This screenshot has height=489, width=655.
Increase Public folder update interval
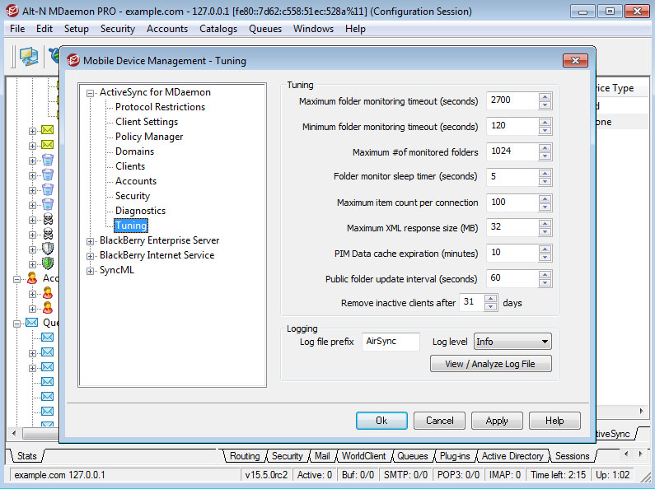coord(545,275)
